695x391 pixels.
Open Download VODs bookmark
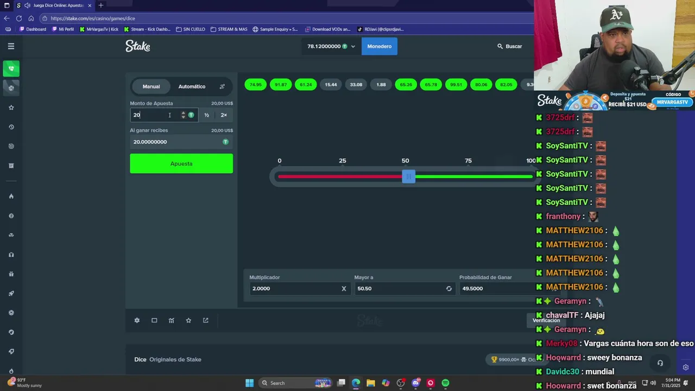click(327, 29)
